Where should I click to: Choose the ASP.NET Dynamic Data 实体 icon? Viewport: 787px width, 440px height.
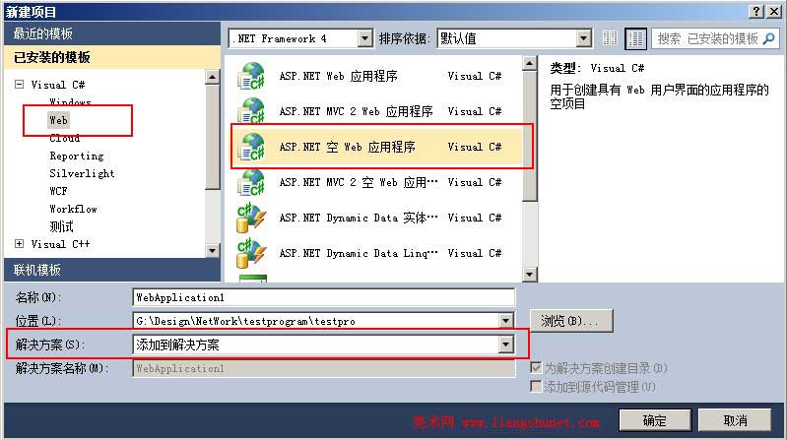click(251, 218)
